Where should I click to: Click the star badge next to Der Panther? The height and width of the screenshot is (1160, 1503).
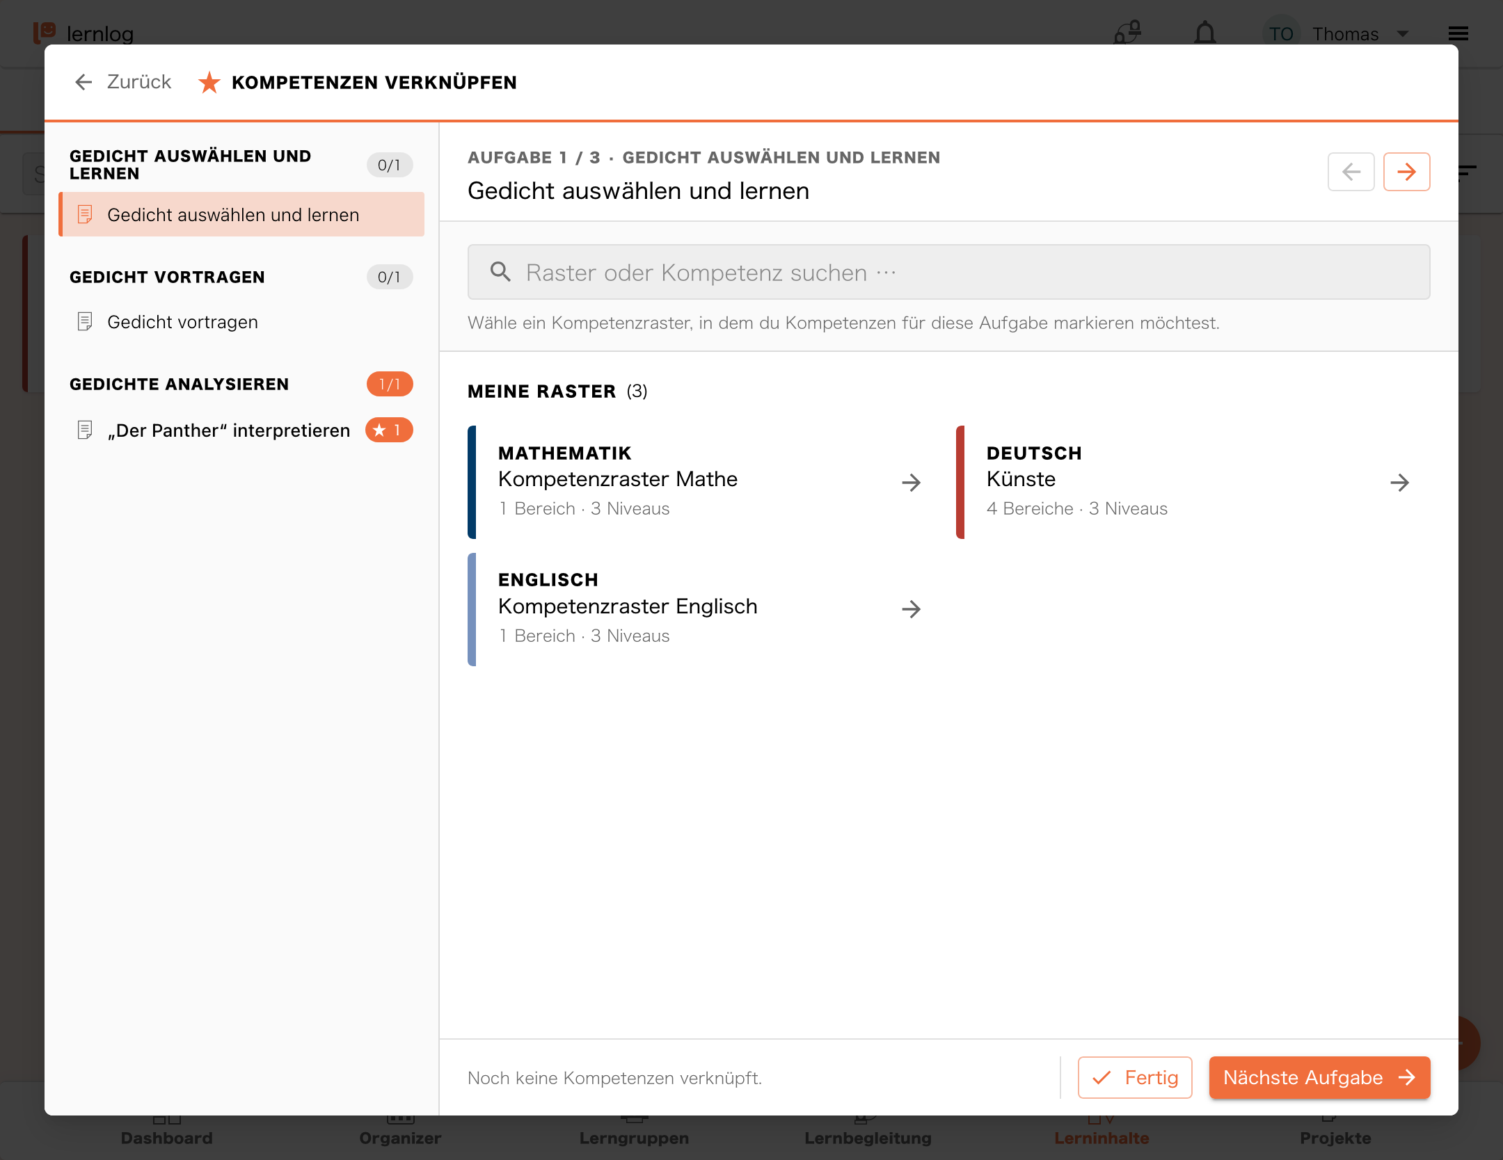(x=389, y=430)
